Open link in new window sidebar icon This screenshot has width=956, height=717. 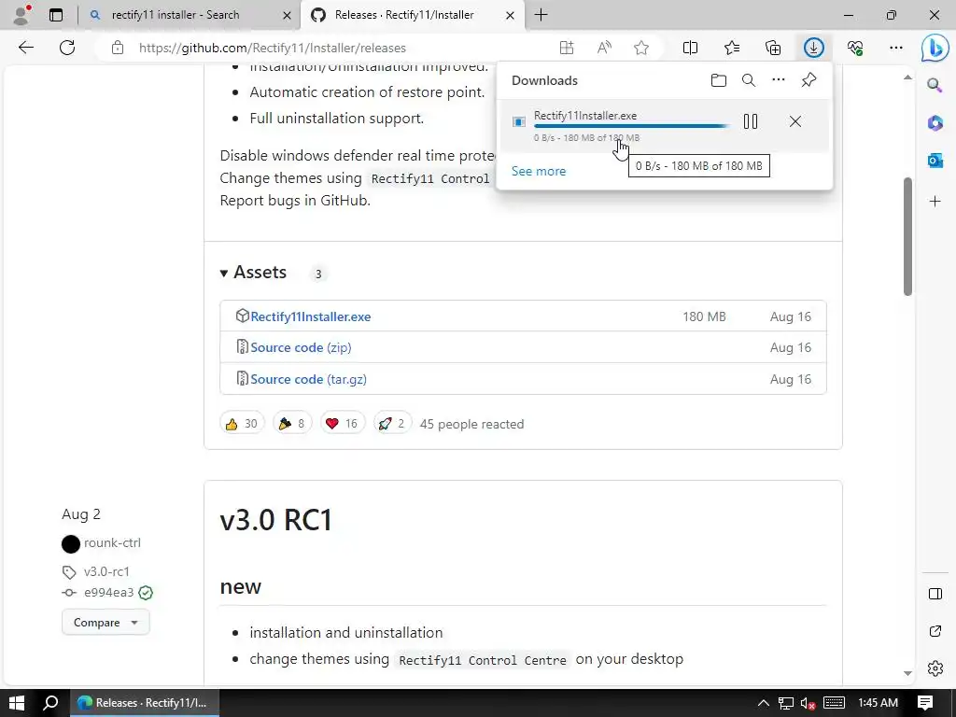point(935,631)
